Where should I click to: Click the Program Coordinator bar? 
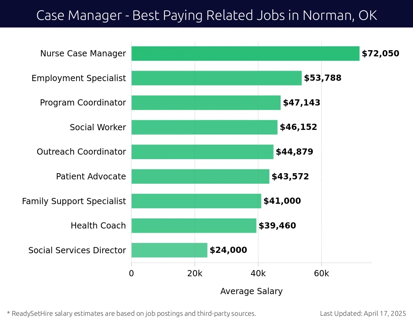coord(206,103)
